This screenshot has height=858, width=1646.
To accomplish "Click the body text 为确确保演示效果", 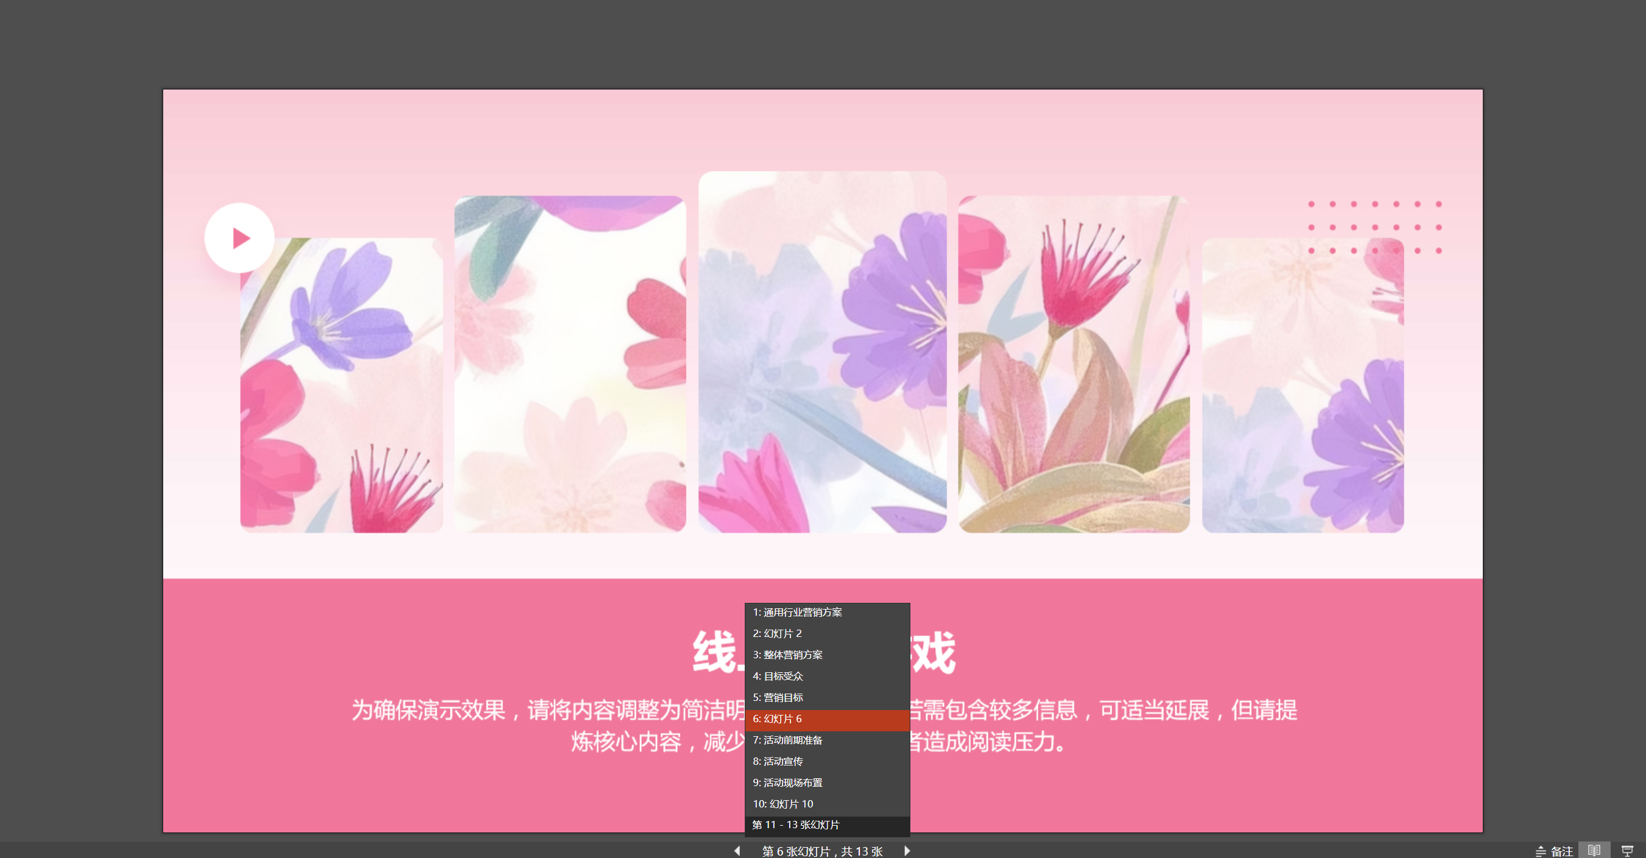I will coord(825,726).
